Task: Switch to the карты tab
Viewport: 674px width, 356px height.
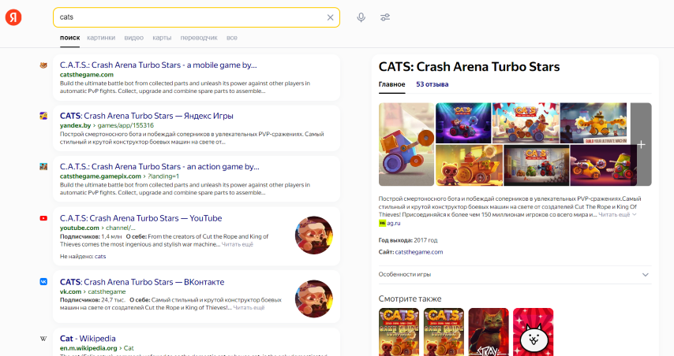Action: coord(162,38)
